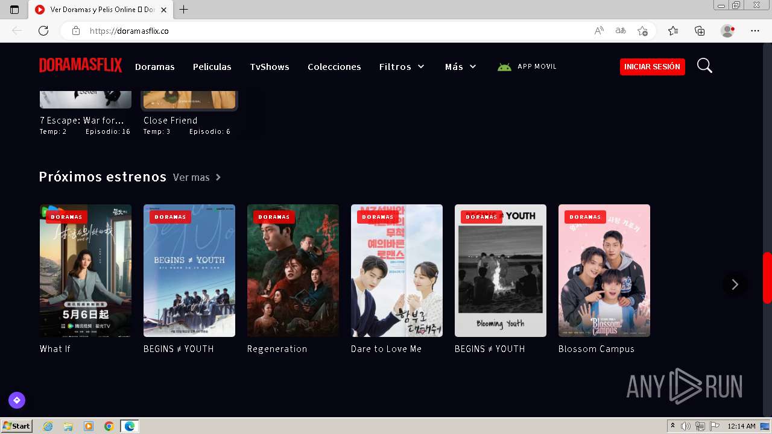772x434 pixels.
Task: Close the Ver Doramas y Pelis tab
Action: (x=163, y=10)
